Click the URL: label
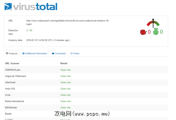176x120 pixels. coord(11,21)
